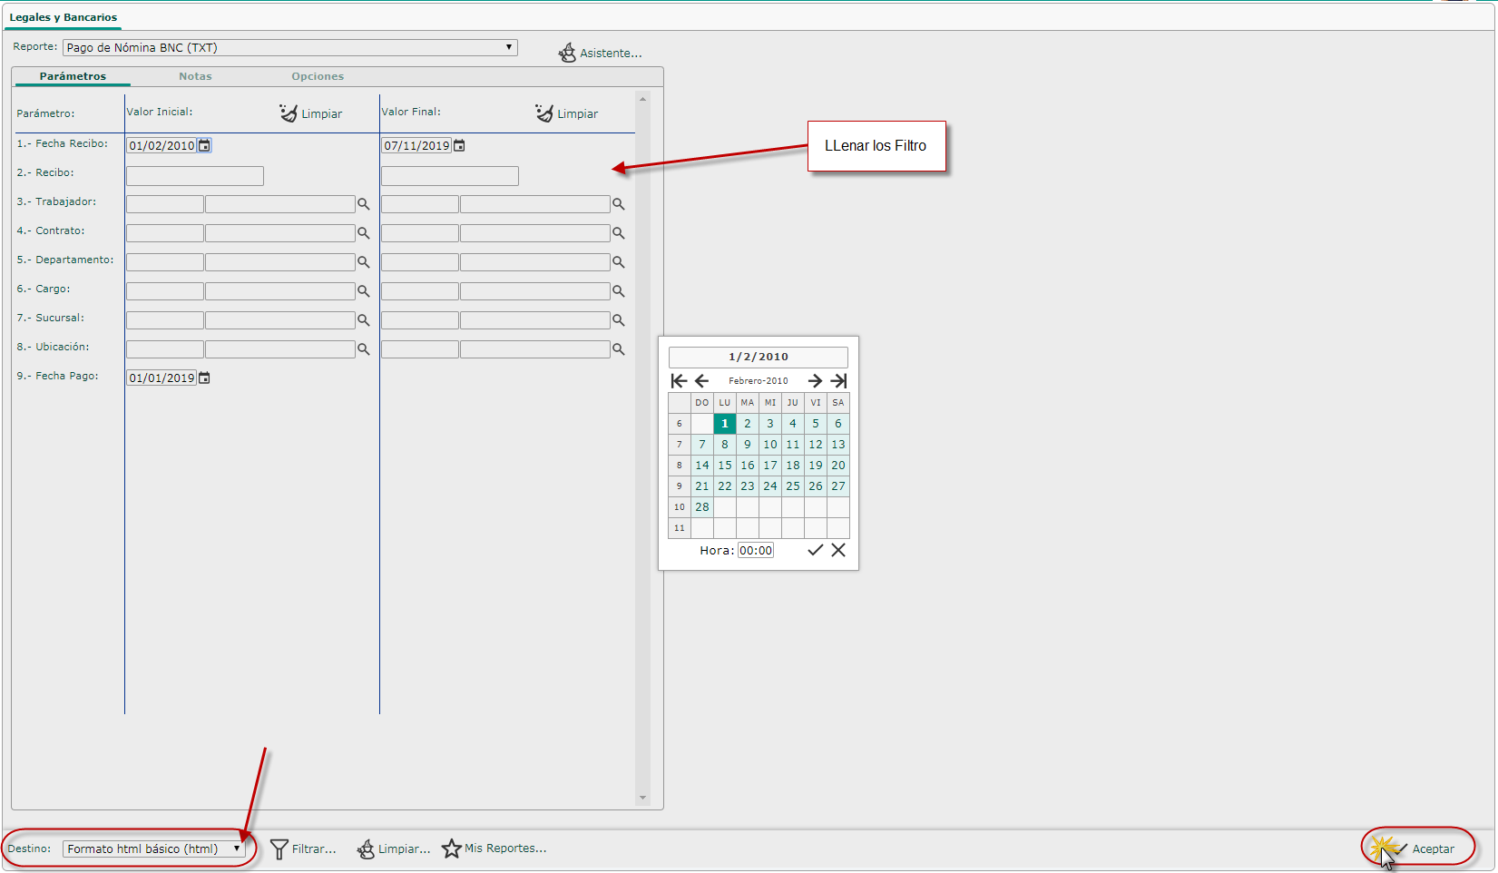The width and height of the screenshot is (1498, 873).
Task: Open the Reporte dropdown list
Action: tap(290, 47)
